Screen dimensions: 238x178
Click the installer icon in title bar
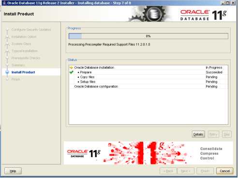coord(4,3)
